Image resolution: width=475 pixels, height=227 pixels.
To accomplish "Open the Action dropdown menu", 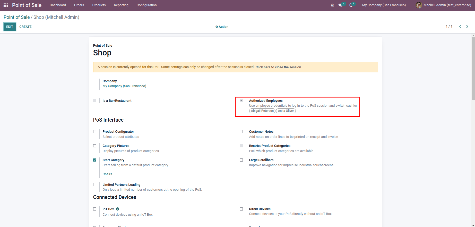I will 222,27.
